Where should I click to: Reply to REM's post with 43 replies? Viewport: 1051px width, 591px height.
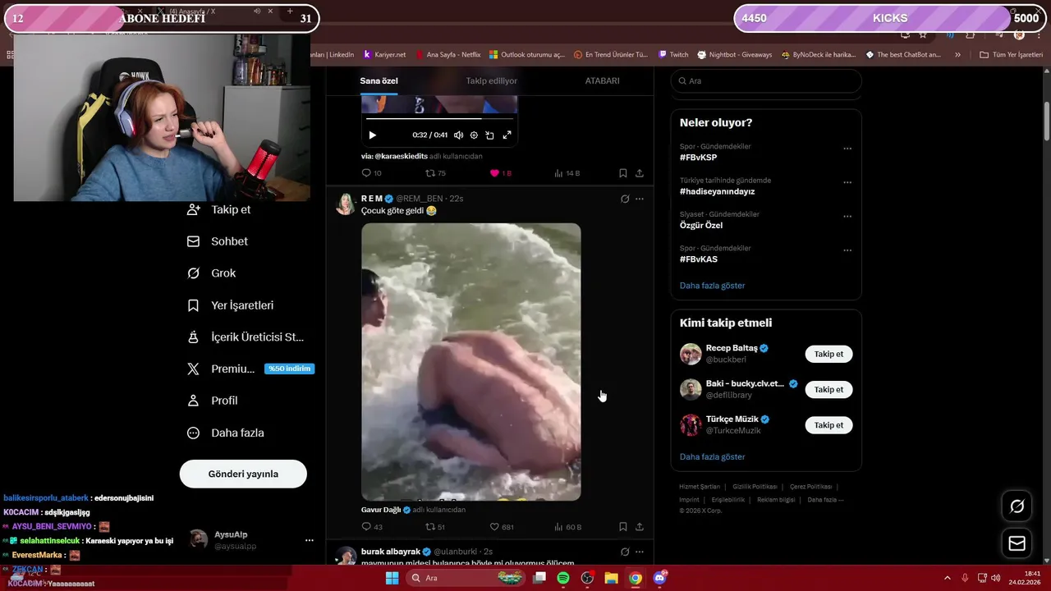[x=372, y=527]
